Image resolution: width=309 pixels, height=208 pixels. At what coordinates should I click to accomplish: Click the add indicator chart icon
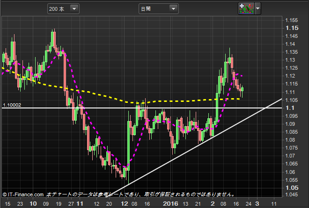[x=246, y=9]
